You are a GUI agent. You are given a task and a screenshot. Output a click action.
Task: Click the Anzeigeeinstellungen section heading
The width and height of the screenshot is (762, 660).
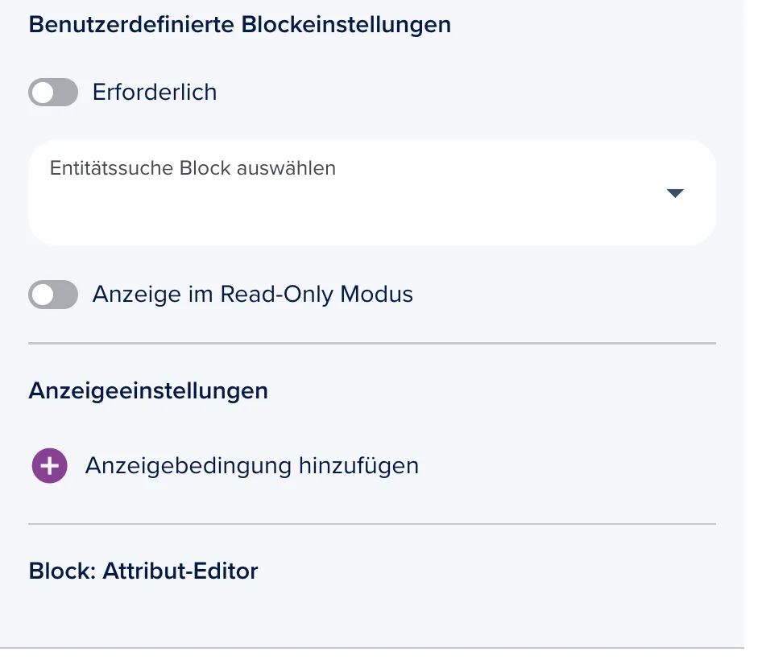click(148, 391)
